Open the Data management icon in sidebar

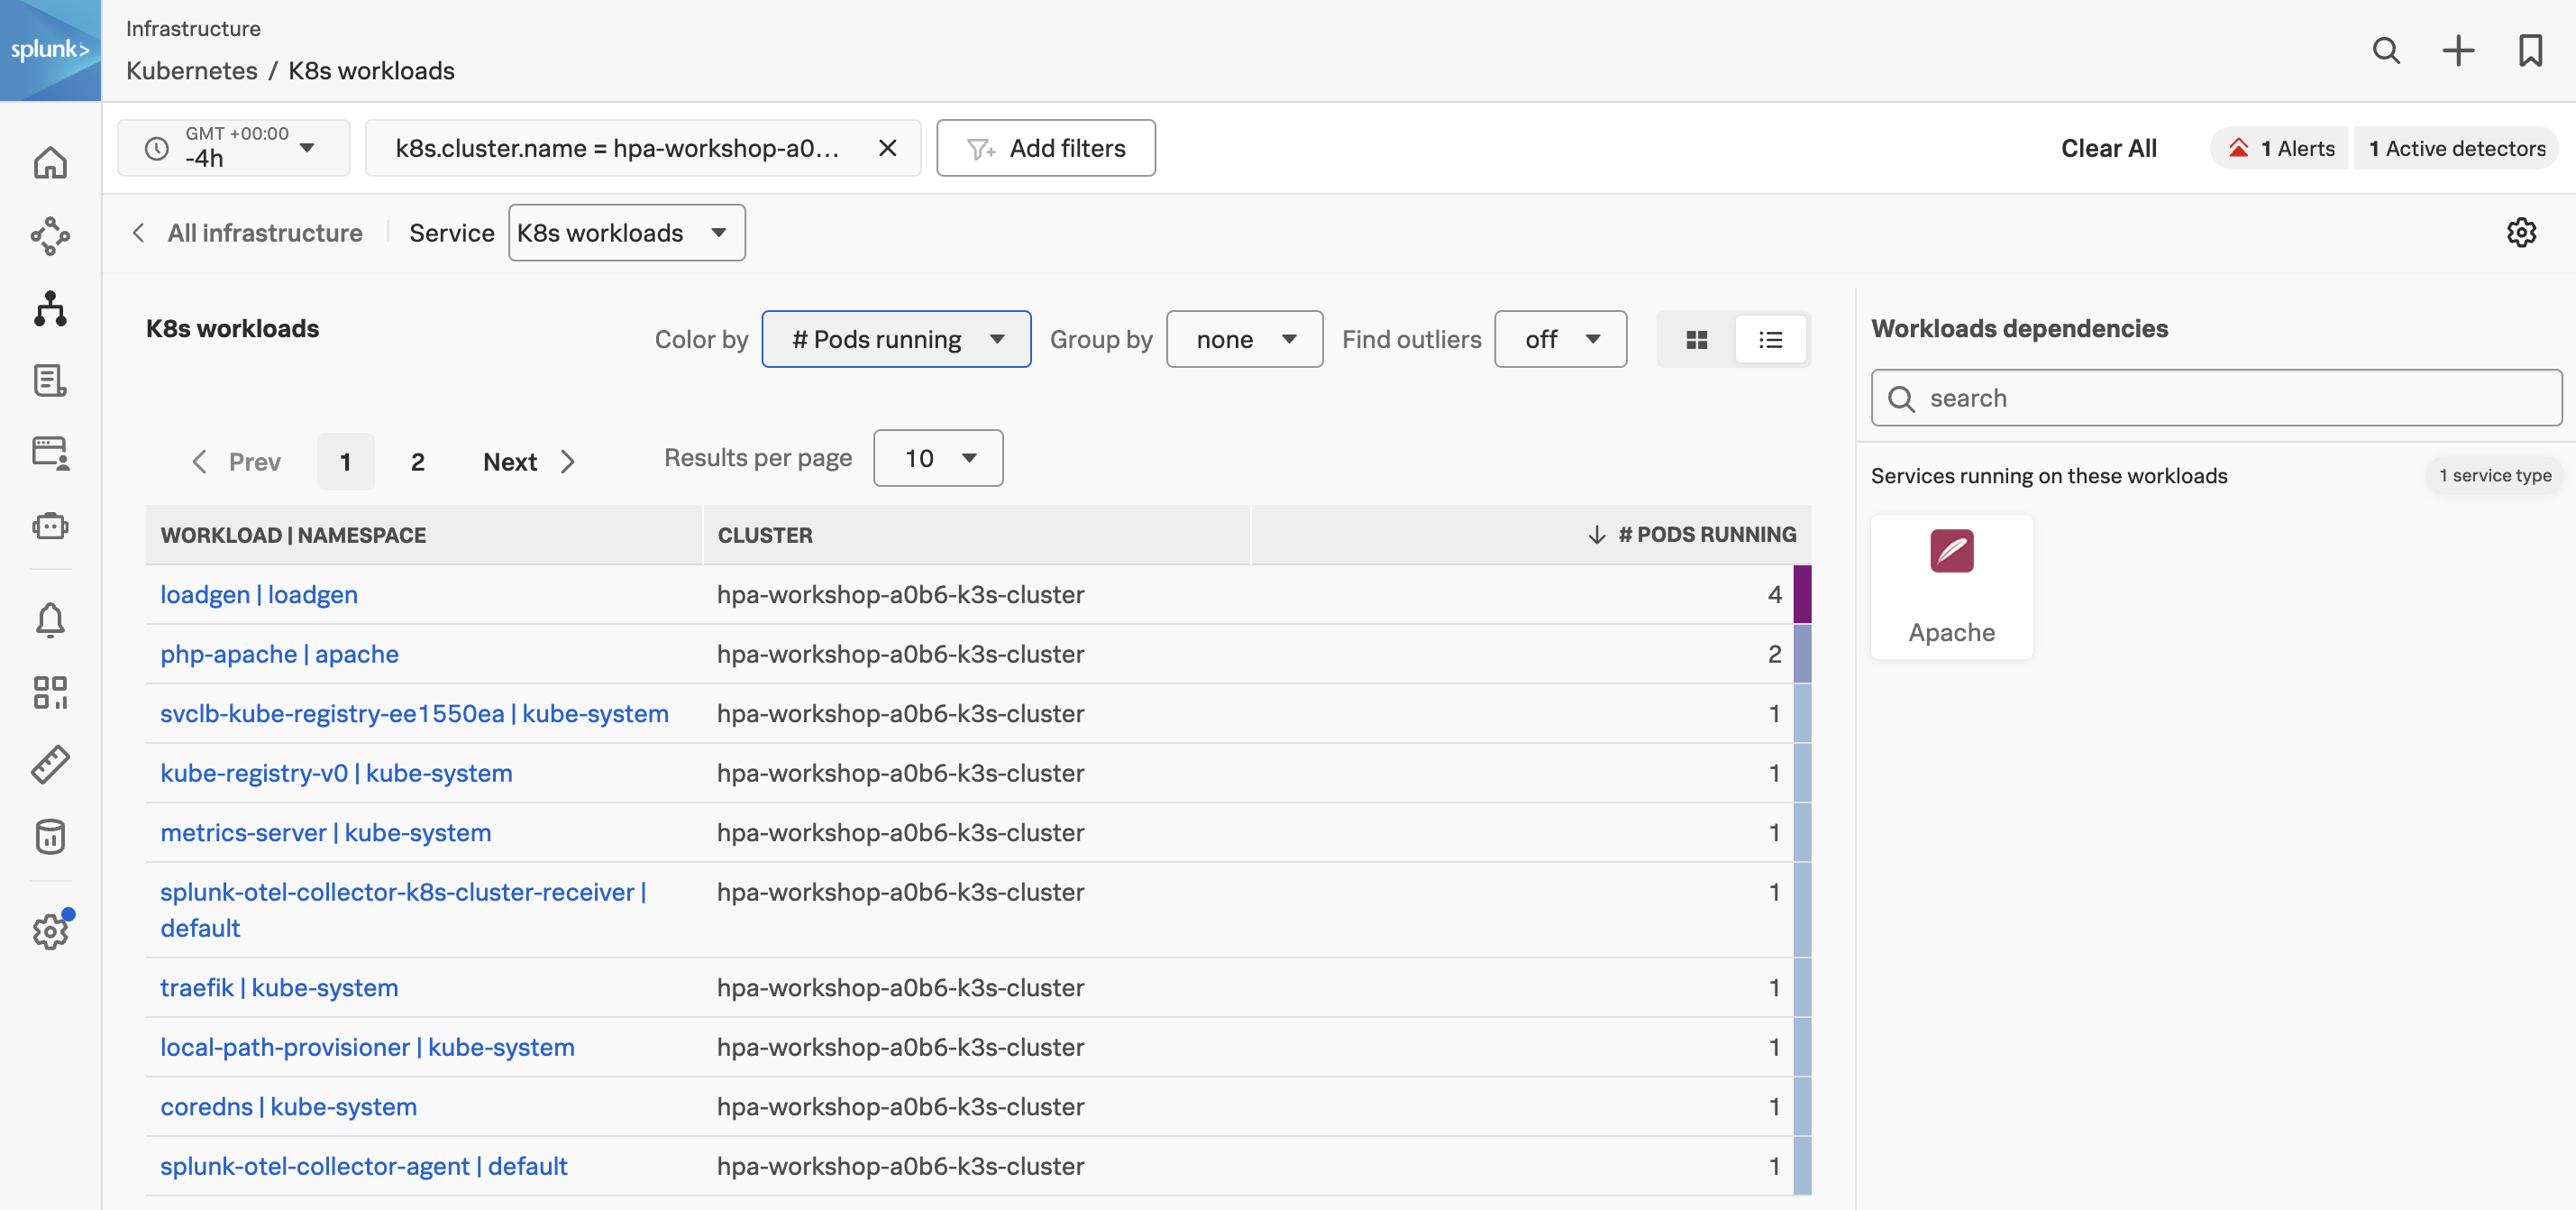point(50,837)
